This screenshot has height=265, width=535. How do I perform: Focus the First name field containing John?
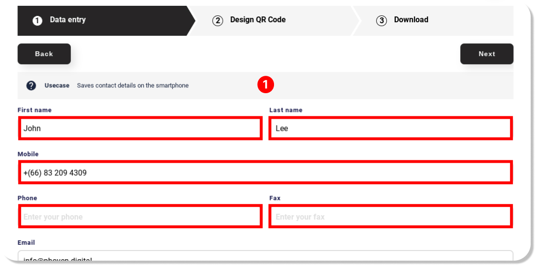[140, 128]
